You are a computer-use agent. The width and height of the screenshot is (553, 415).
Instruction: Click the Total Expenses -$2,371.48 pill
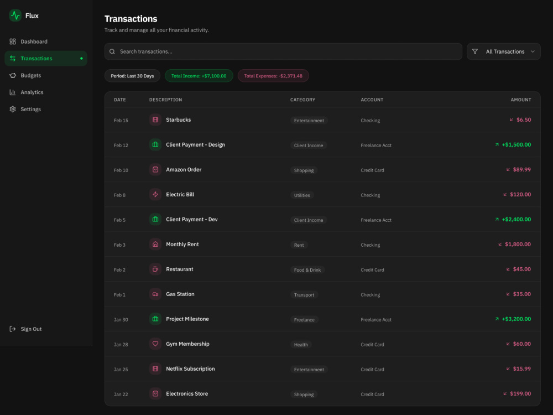(x=273, y=76)
